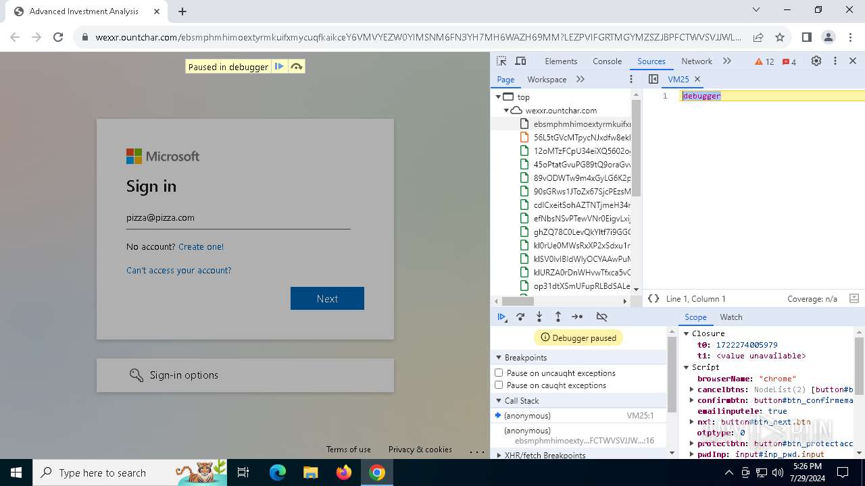This screenshot has height=486, width=865.
Task: Open Chrome profile avatar
Action: tap(829, 37)
